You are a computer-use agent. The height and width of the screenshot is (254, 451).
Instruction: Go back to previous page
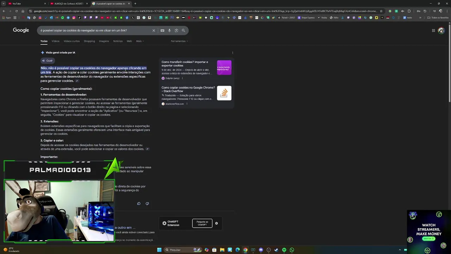[4, 11]
